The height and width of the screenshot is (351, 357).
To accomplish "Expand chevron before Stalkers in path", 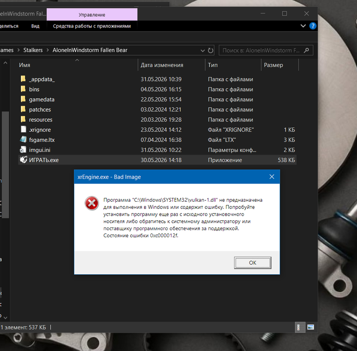I will point(19,50).
